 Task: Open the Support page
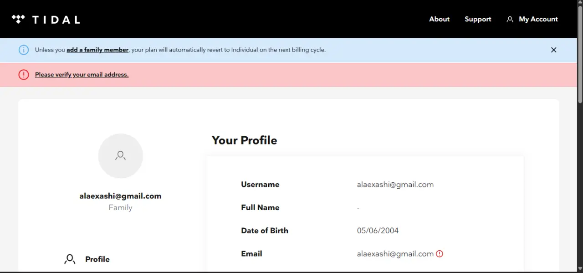(x=478, y=19)
